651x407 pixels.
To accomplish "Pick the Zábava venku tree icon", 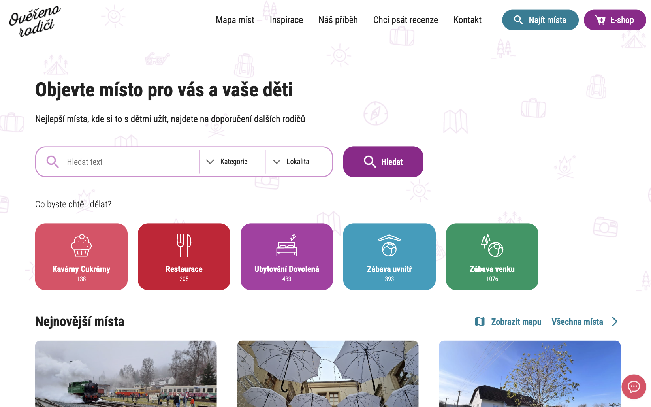I will click(x=492, y=246).
